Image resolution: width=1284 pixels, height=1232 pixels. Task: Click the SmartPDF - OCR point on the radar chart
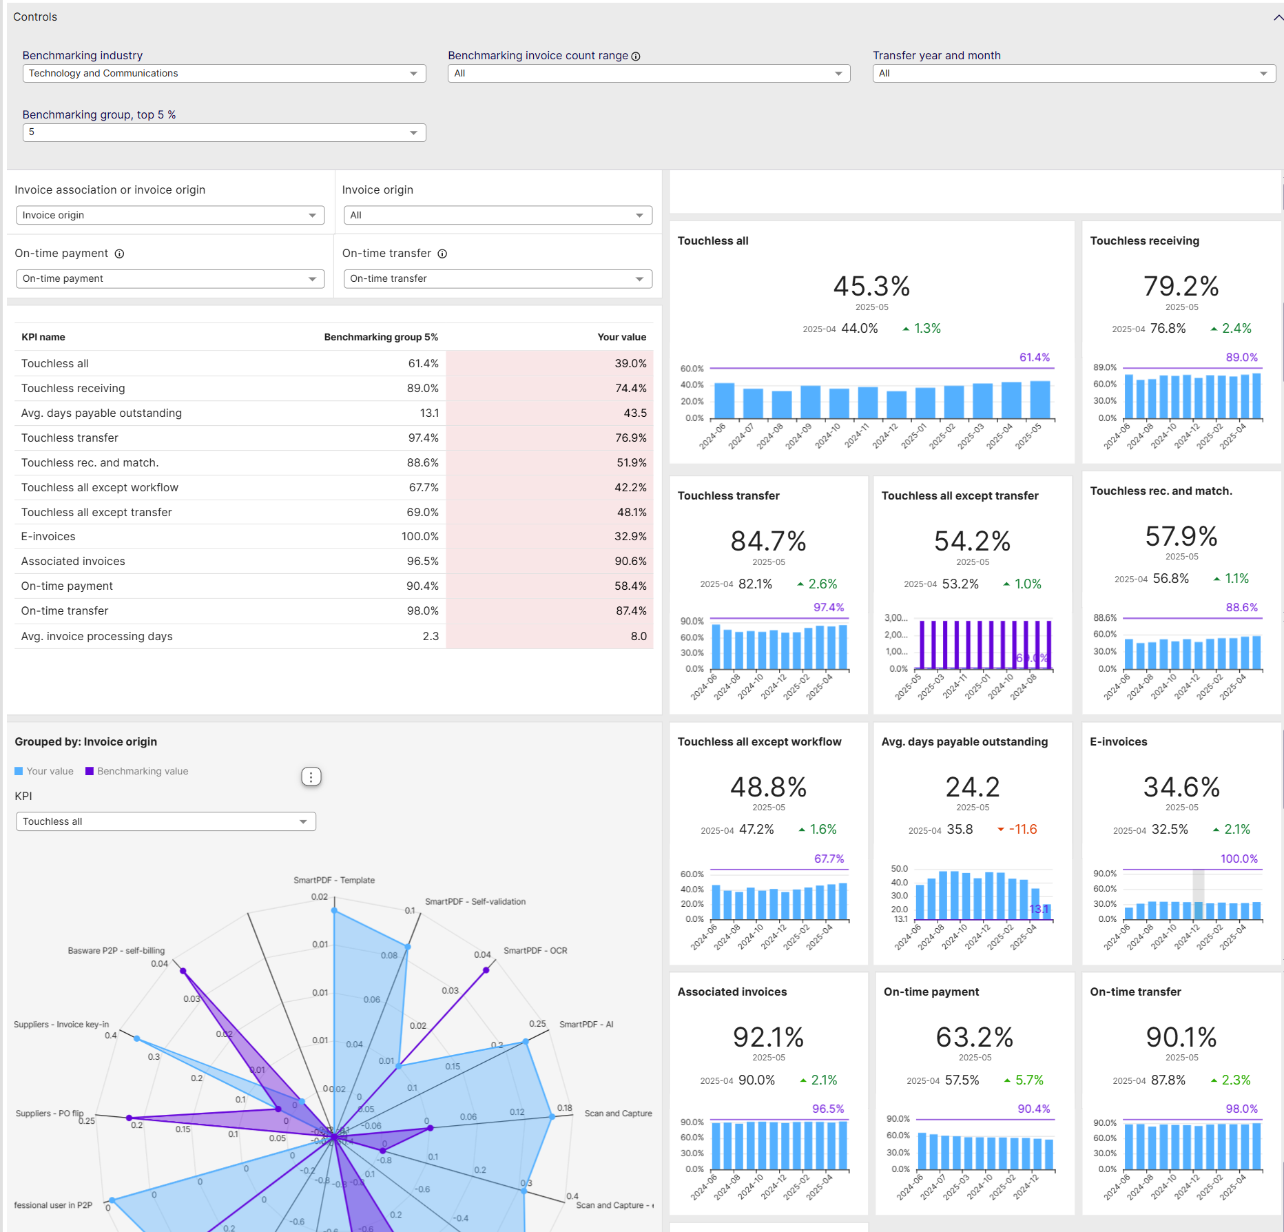[486, 970]
